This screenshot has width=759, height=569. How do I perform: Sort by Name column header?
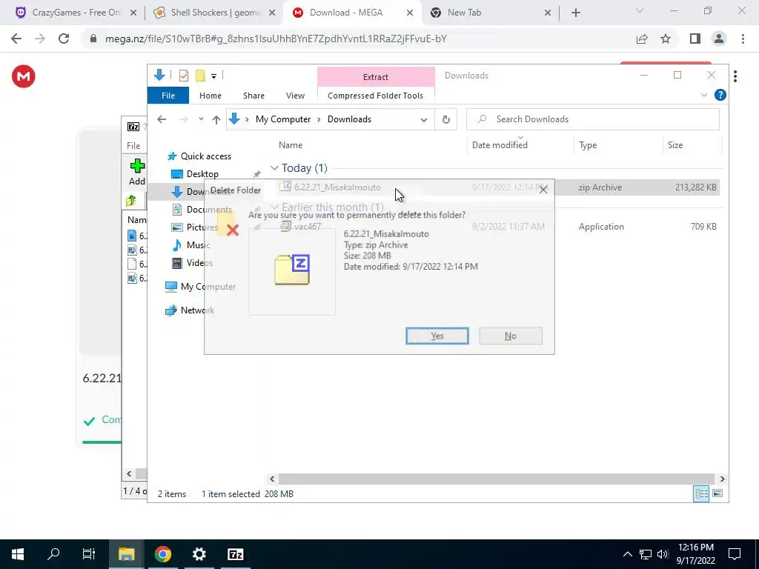[291, 145]
